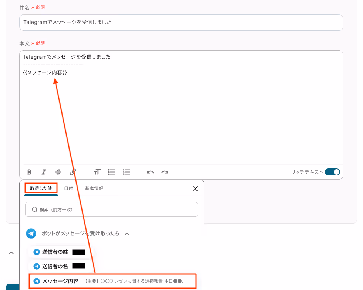Collapse ボットがメッセージを受け取ったら section
This screenshot has height=290, width=363.
[x=127, y=234]
